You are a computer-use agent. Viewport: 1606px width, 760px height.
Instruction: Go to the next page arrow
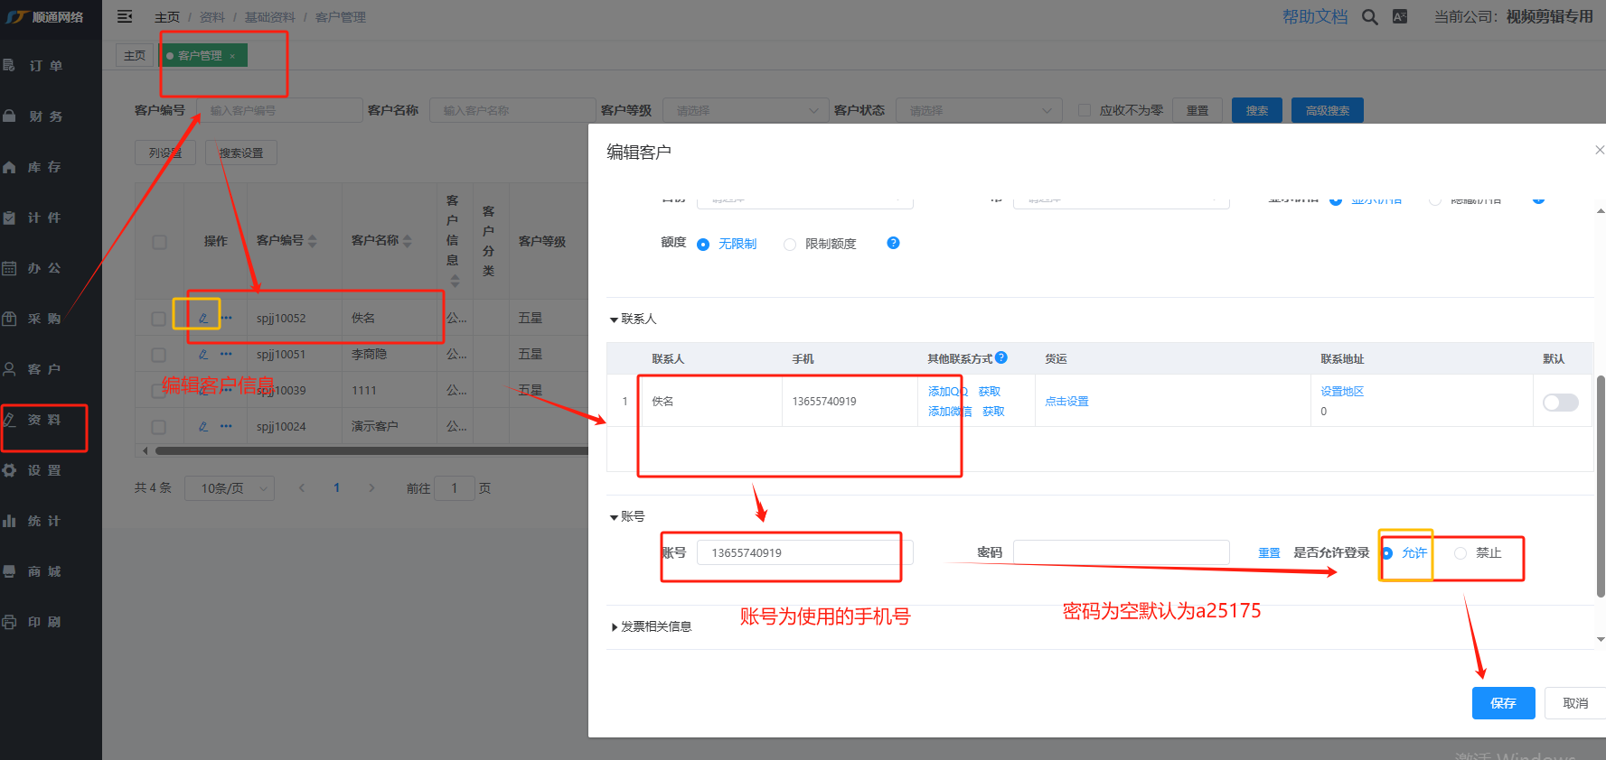point(371,488)
